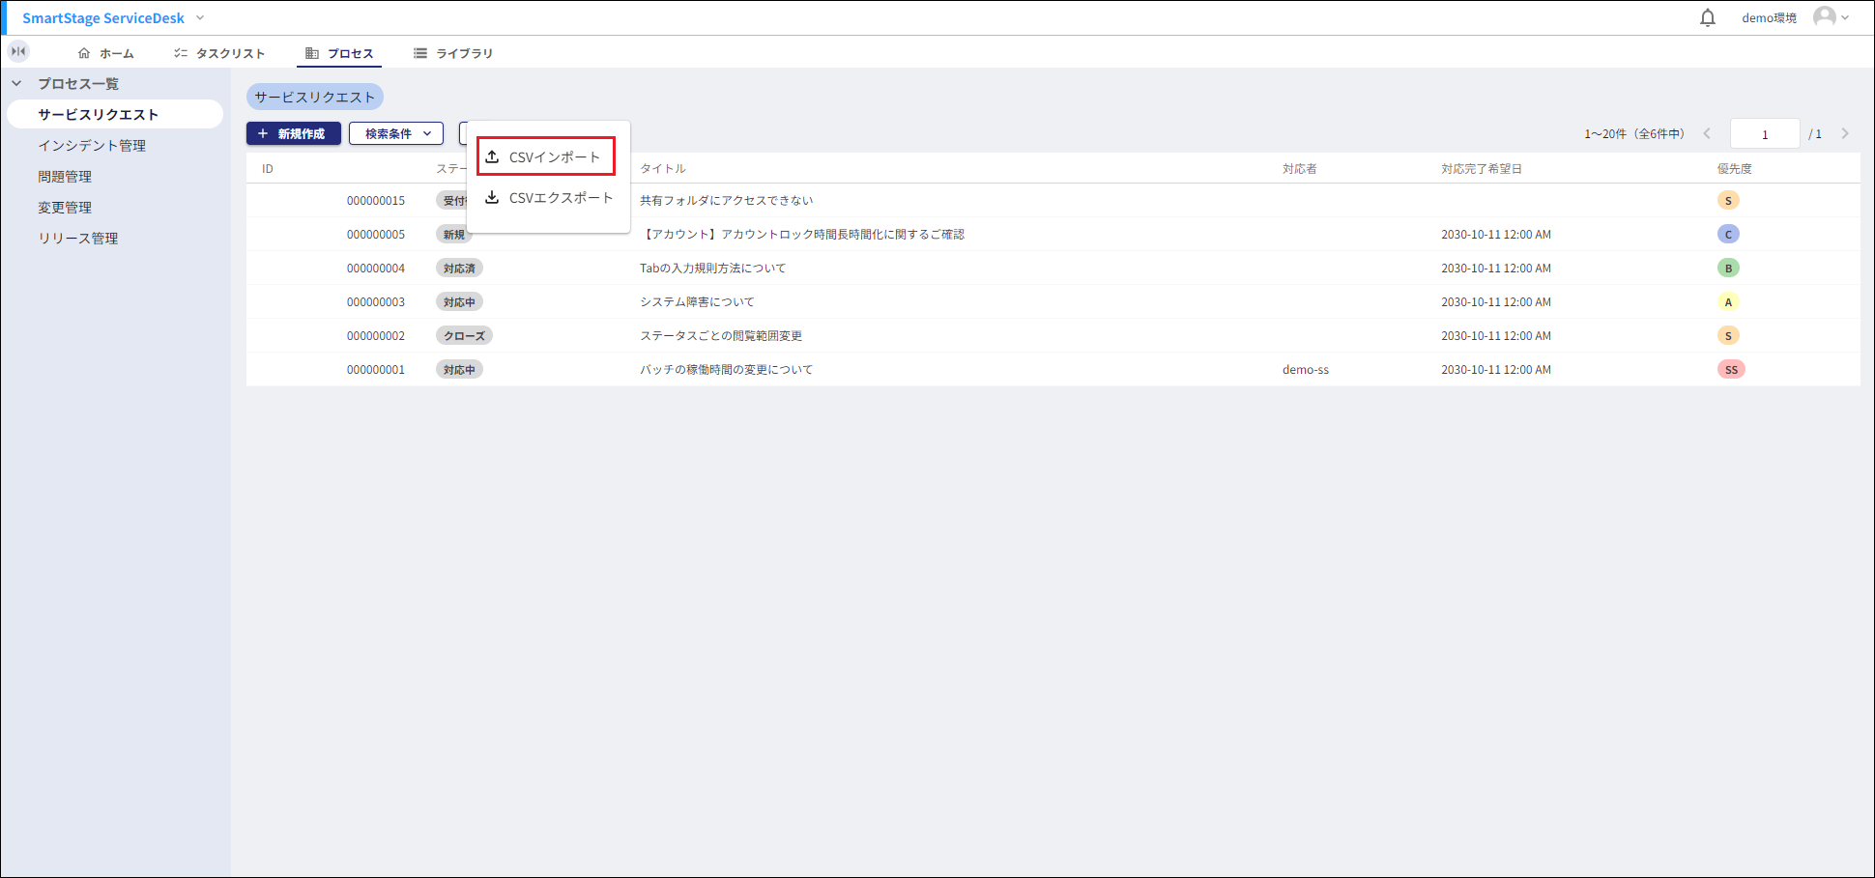Expand the 検索条件 dropdown

tap(396, 133)
